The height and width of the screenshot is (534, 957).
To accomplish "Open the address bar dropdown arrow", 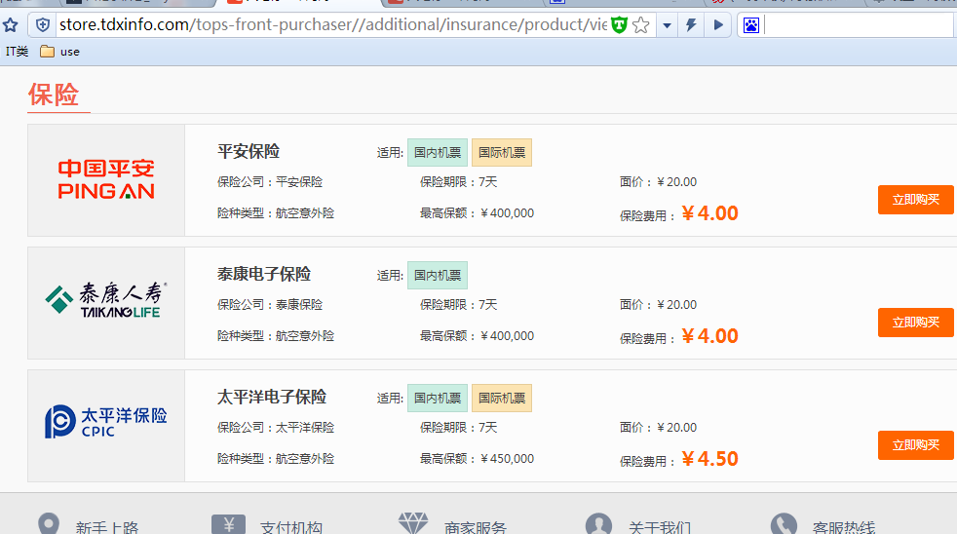I will [668, 25].
